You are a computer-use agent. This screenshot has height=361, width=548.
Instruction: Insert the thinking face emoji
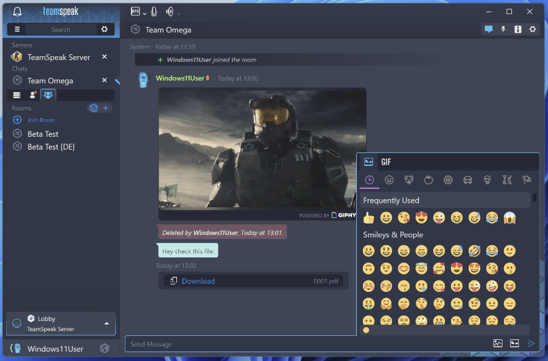[x=439, y=303]
